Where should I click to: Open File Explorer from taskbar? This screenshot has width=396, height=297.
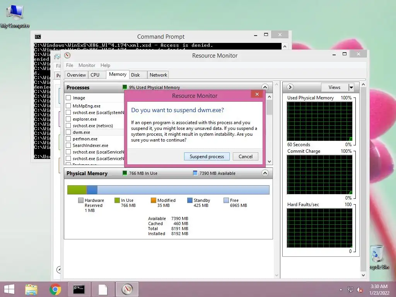[x=31, y=289]
